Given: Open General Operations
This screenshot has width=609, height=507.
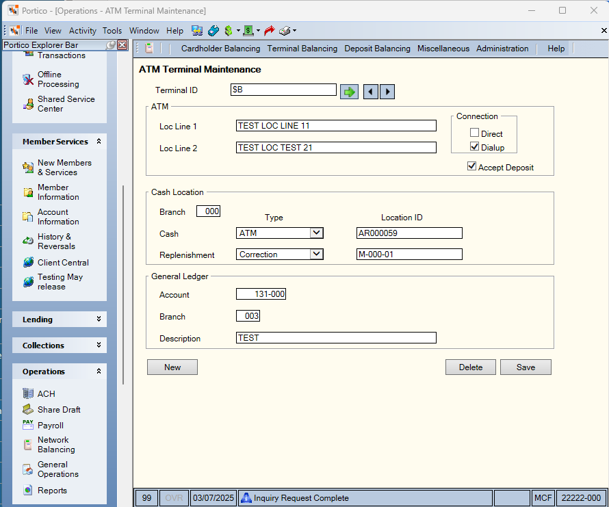Looking at the screenshot, I should (51, 469).
